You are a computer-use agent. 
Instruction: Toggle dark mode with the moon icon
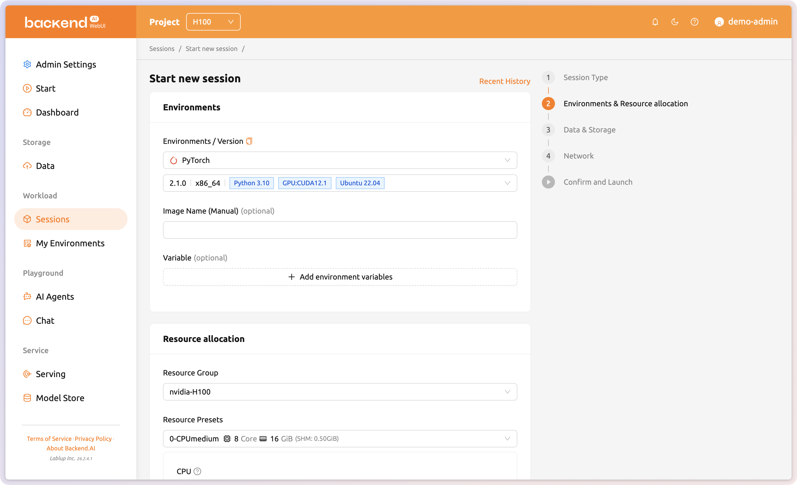(x=675, y=22)
